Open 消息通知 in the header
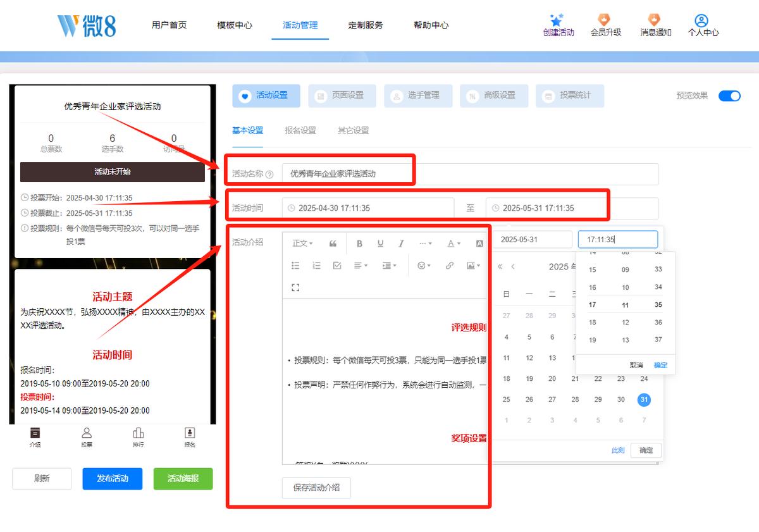The width and height of the screenshot is (759, 532). pyautogui.click(x=655, y=25)
